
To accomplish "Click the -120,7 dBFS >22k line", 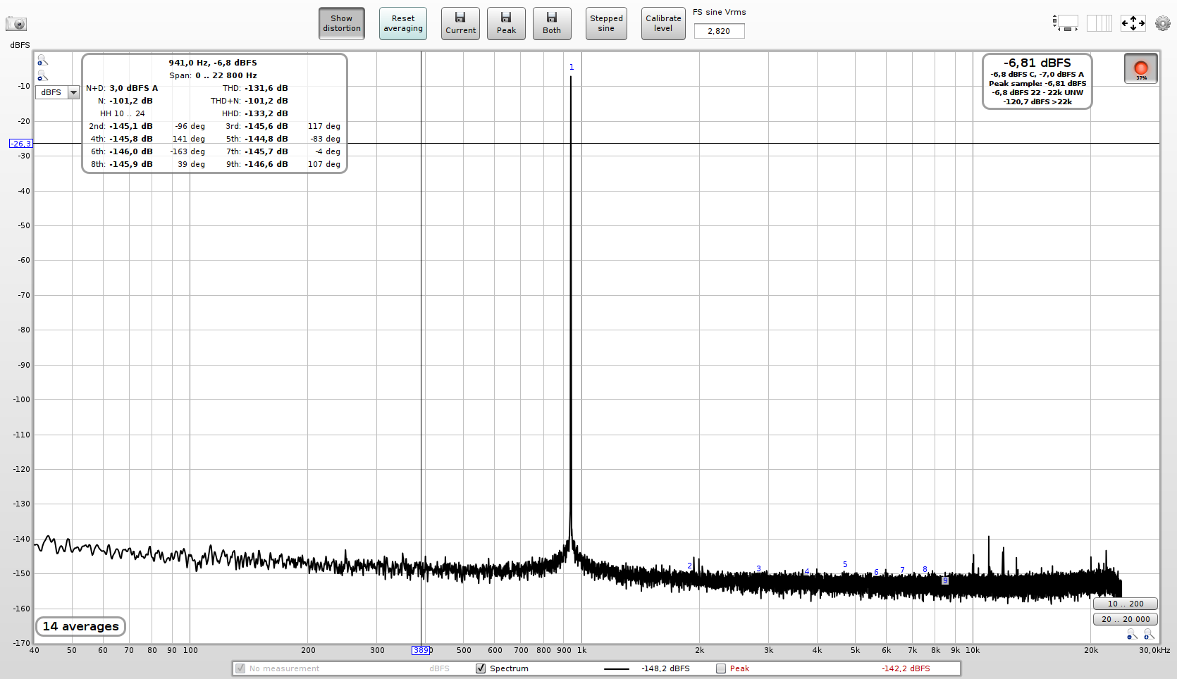I will pyautogui.click(x=1037, y=101).
